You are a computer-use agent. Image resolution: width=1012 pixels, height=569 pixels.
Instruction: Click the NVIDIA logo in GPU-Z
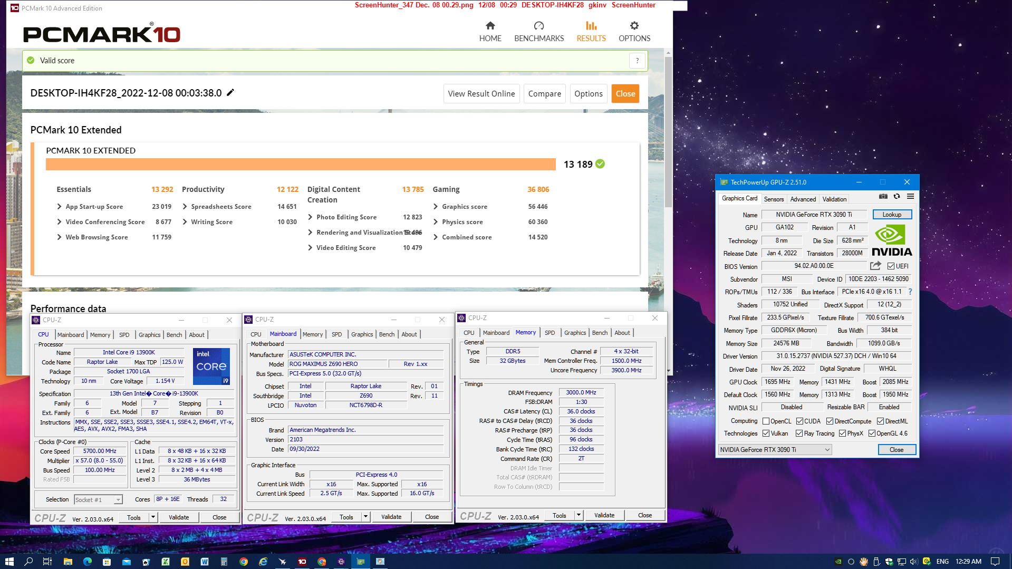point(892,241)
